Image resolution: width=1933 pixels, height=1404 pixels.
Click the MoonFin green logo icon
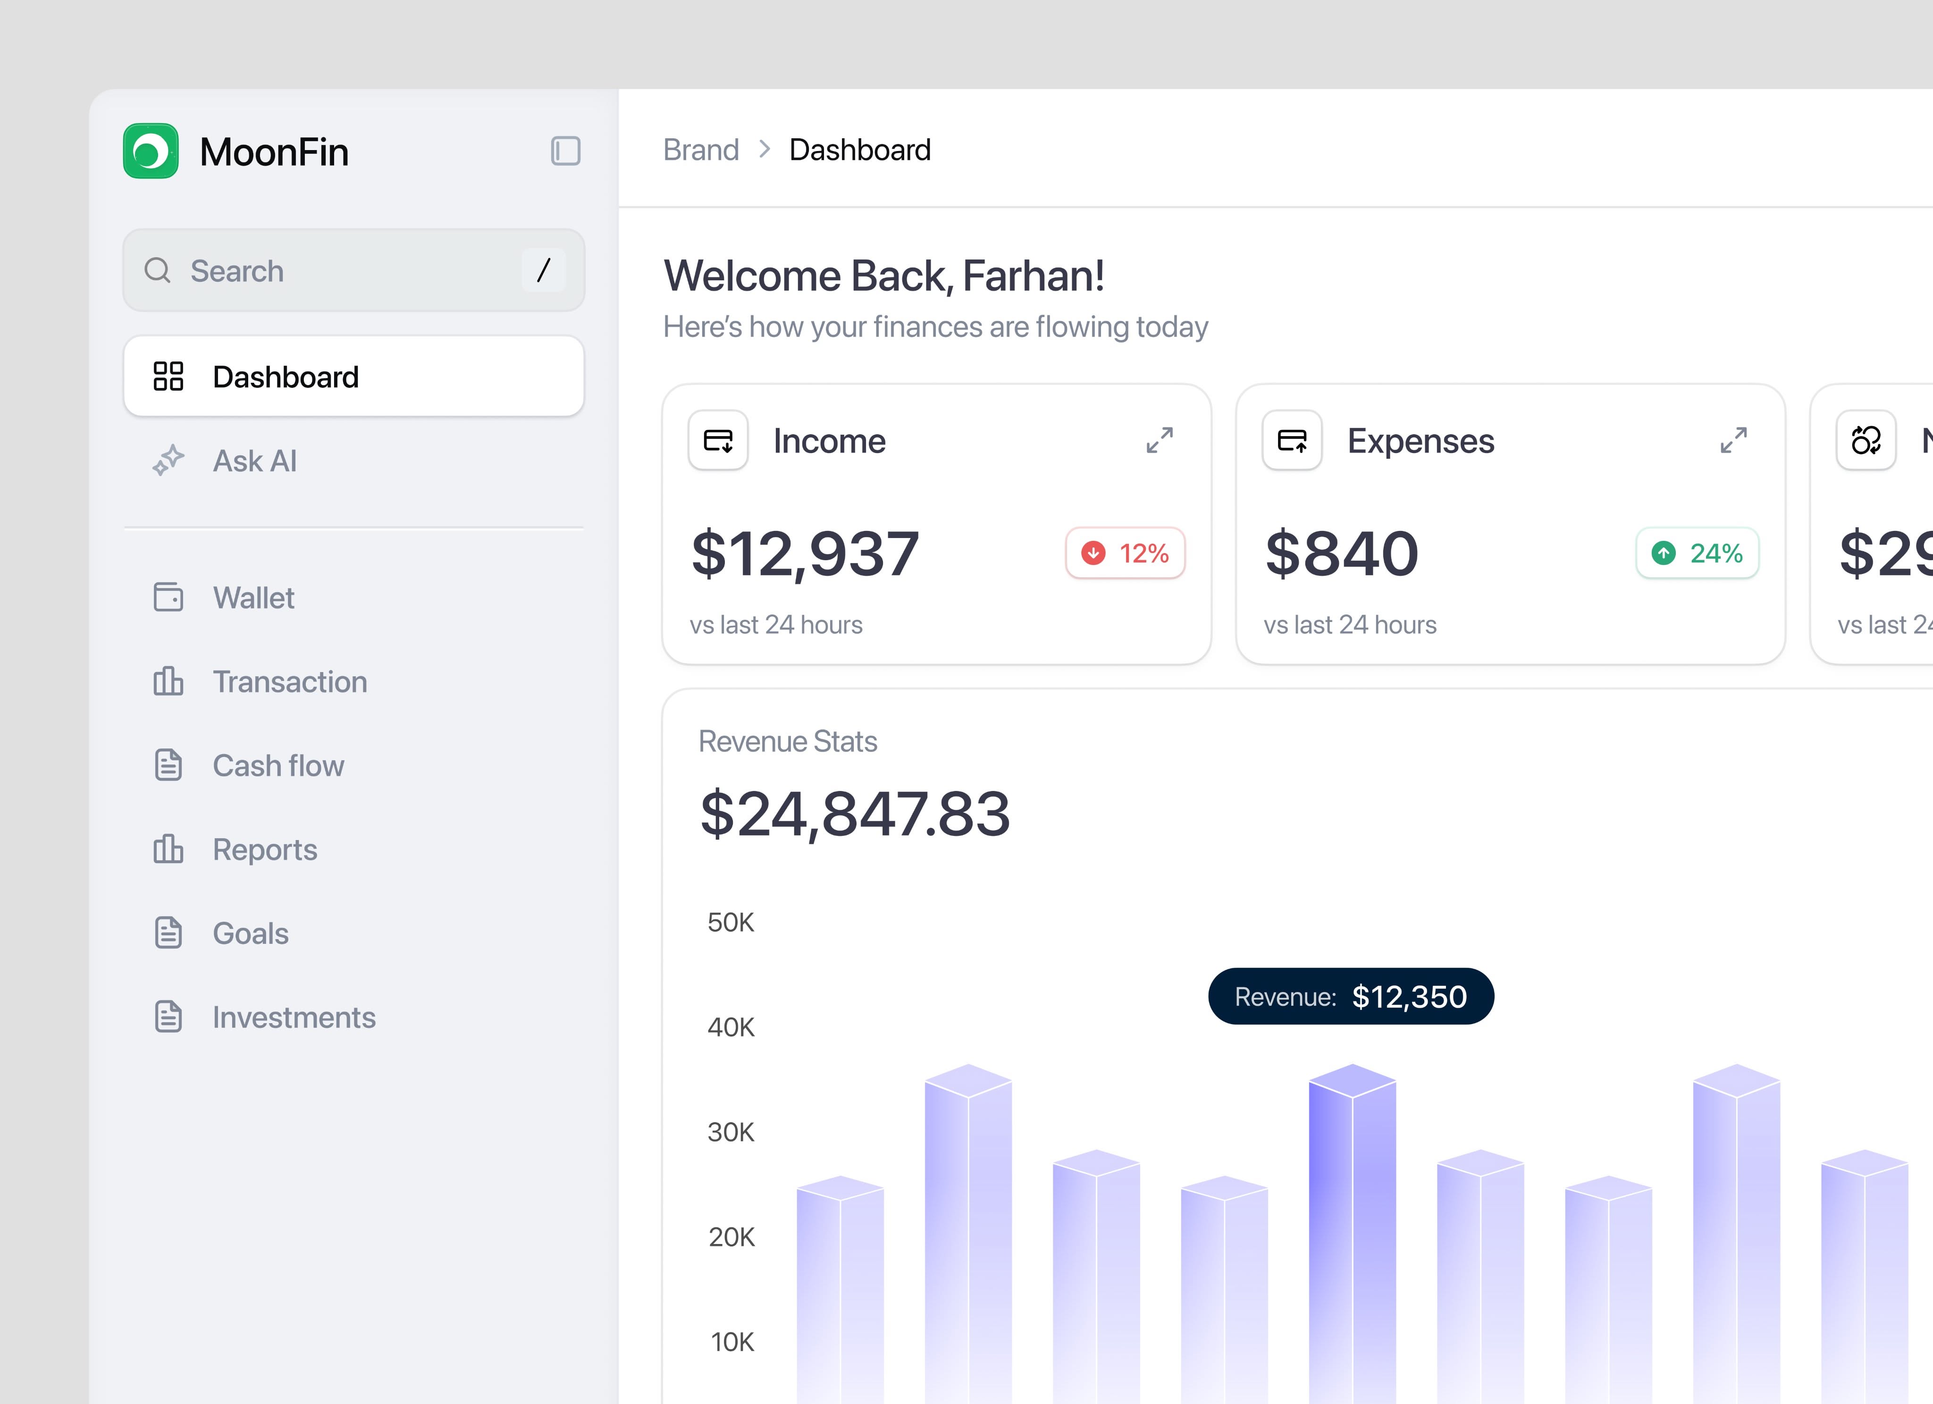click(x=151, y=151)
